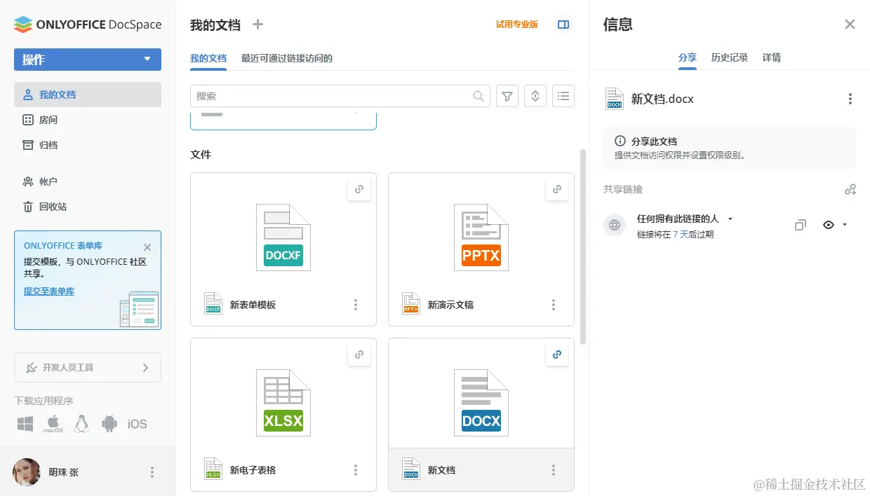Open the view permission eye dropdown
870x496 pixels.
pyautogui.click(x=835, y=225)
